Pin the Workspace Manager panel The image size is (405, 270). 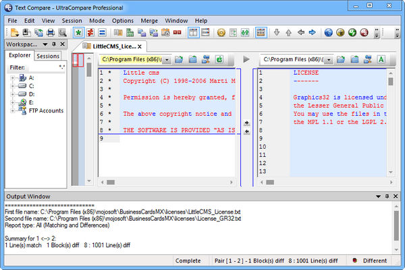tap(53, 44)
